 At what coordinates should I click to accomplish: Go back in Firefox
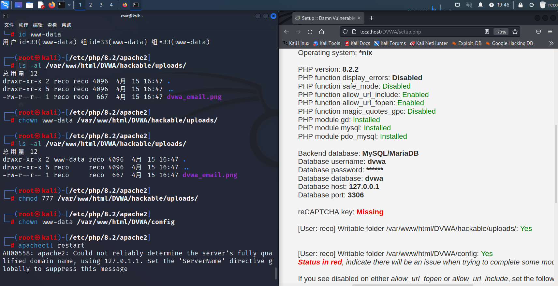tap(287, 32)
